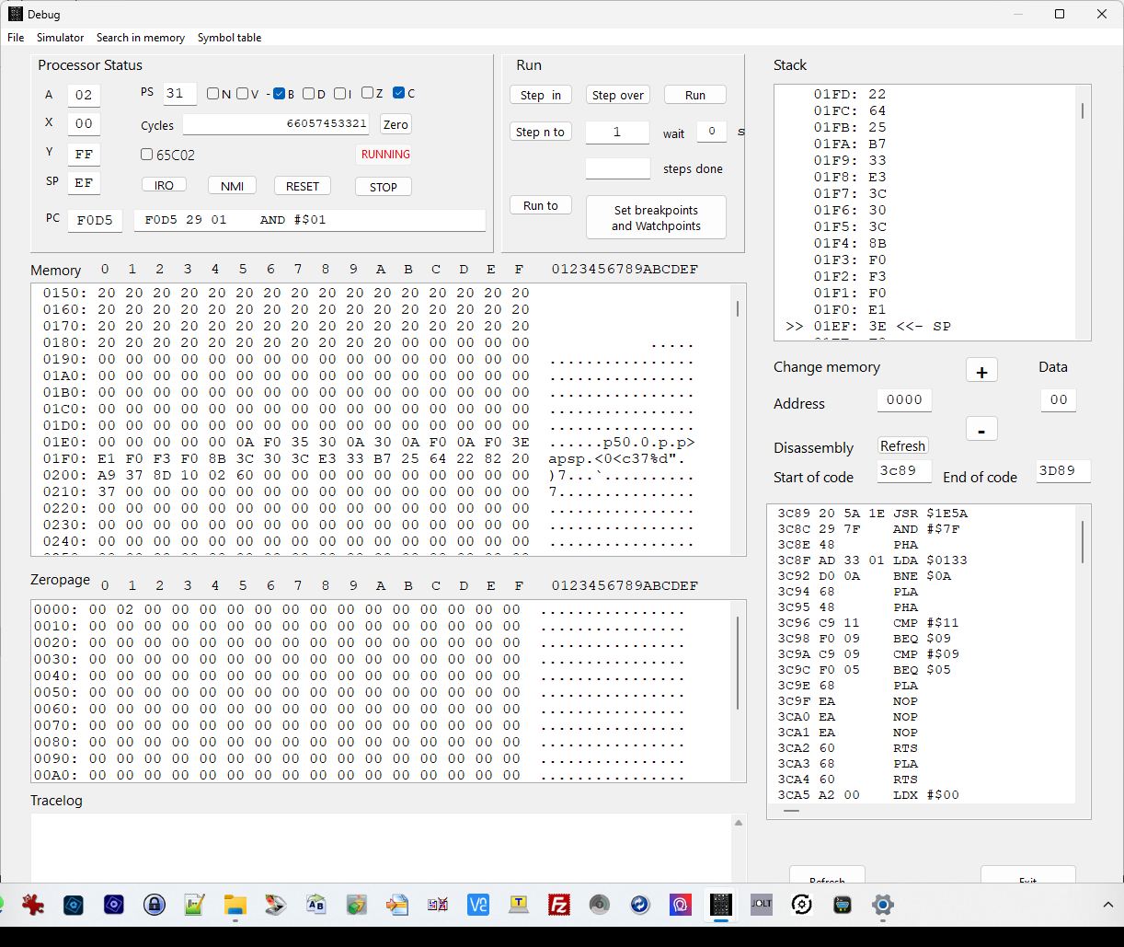
Task: Refresh the disassembly listing
Action: 902,445
